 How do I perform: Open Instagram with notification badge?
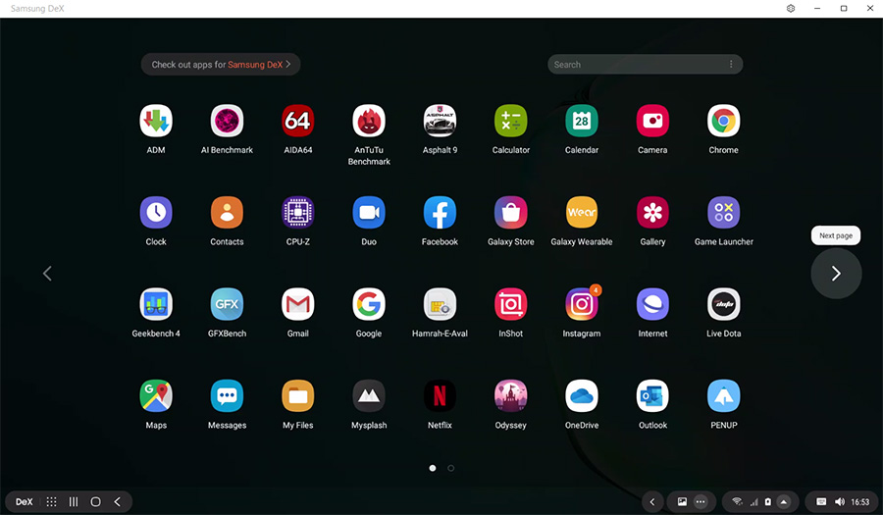pos(582,304)
